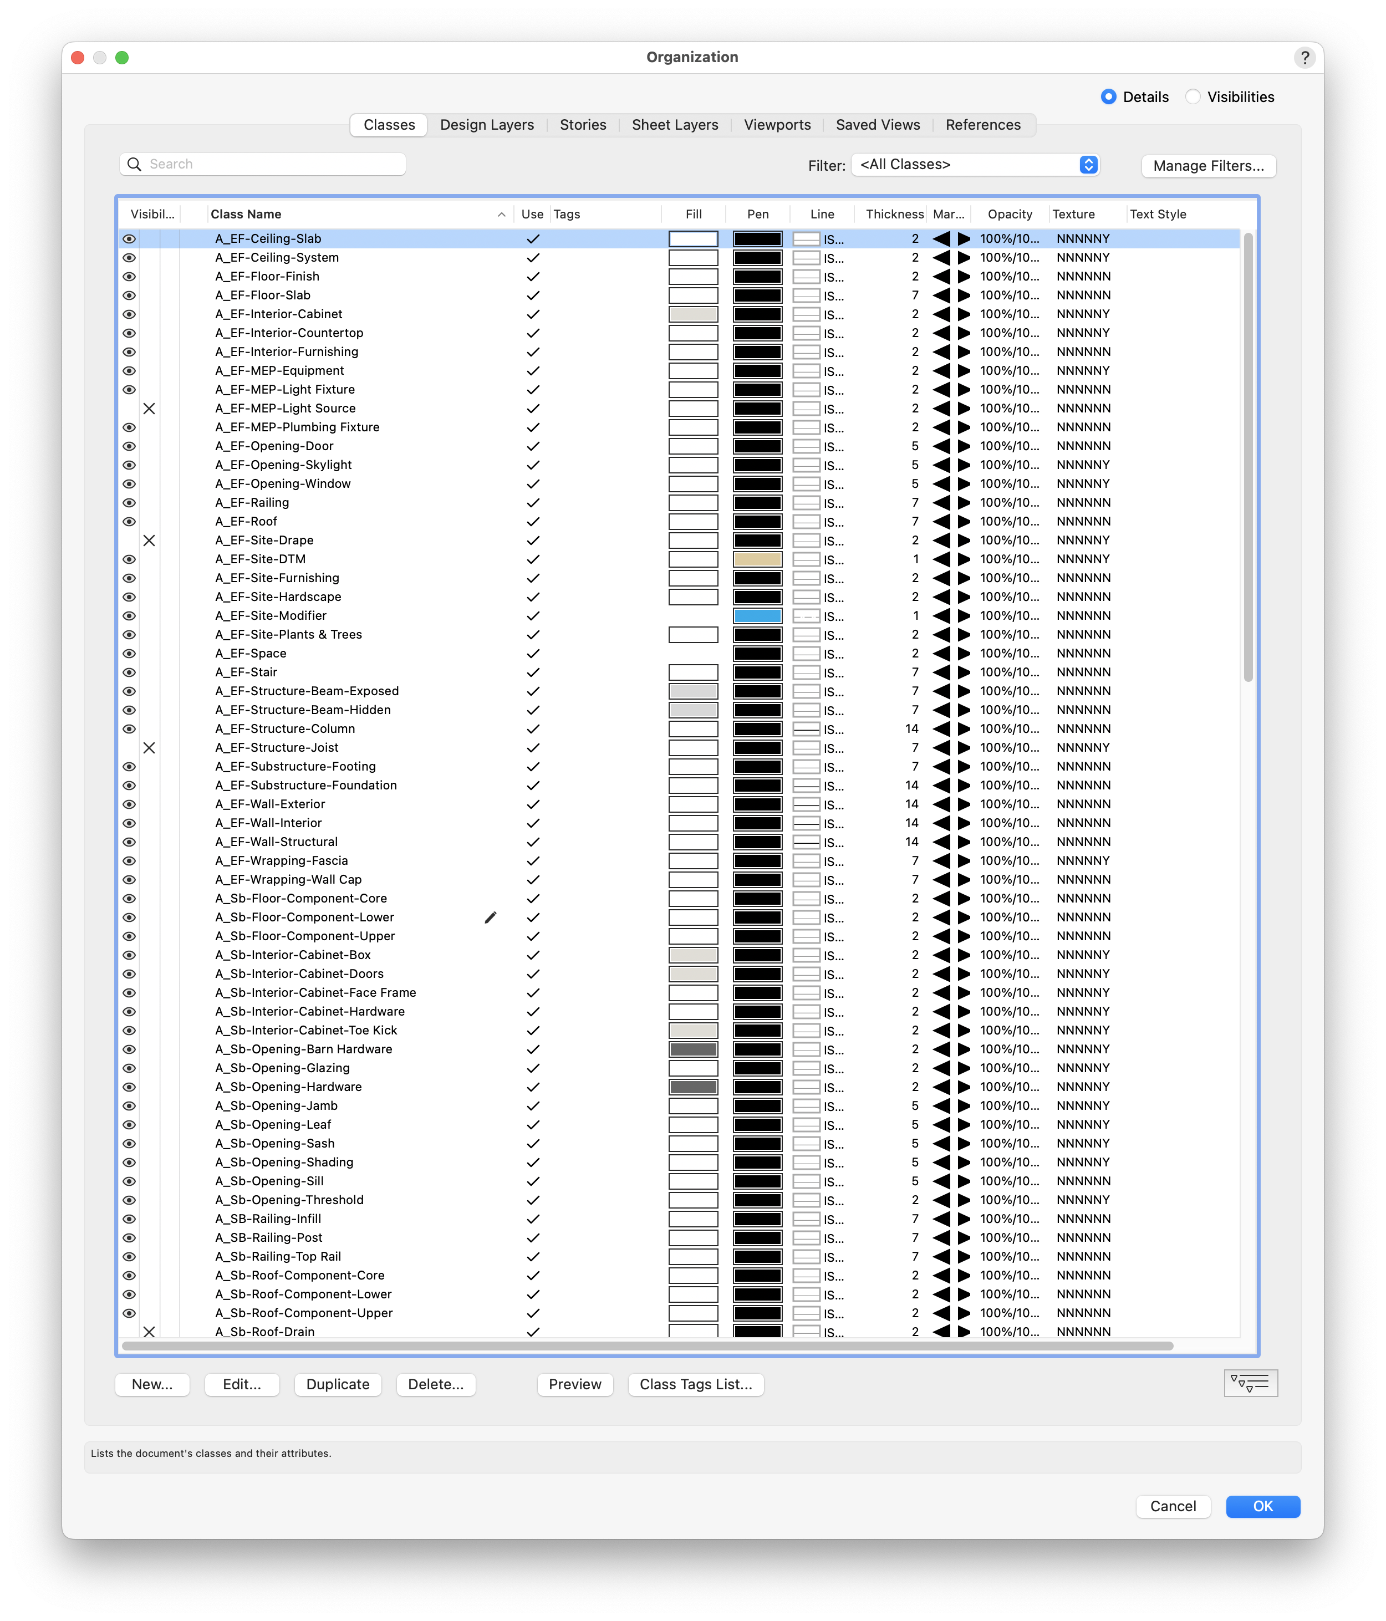Image resolution: width=1386 pixels, height=1621 pixels.
Task: Click the pencil icon on A_Sb-Floor-Component-Lower row
Action: click(x=491, y=917)
